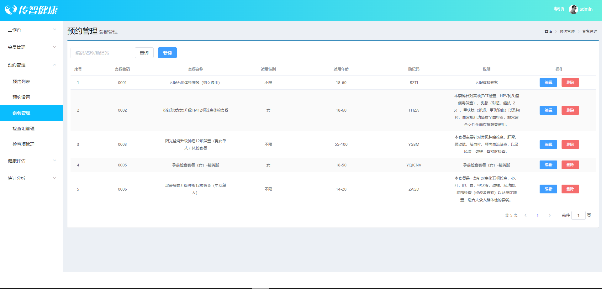Click package code 0005 cell
The image size is (602, 289).
122,165
